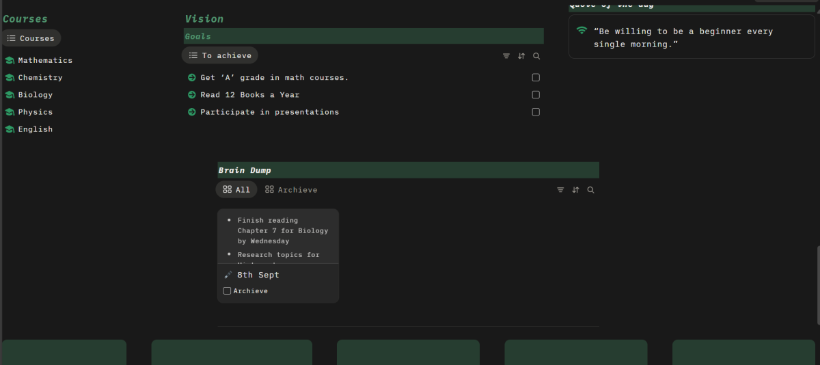
Task: Click the graduation cap icon beside Mathematics
Action: click(x=10, y=60)
